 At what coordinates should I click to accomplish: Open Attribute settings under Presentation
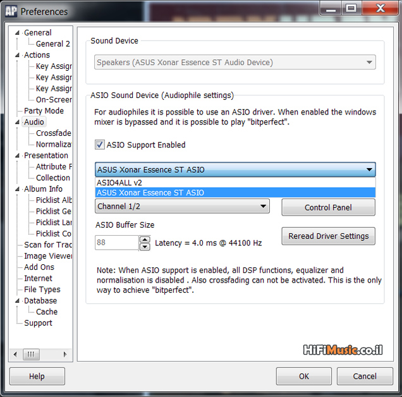pyautogui.click(x=54, y=167)
